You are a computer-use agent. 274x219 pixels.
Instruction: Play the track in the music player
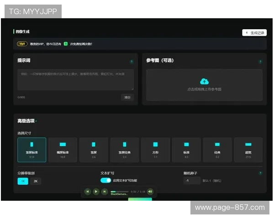96,192
